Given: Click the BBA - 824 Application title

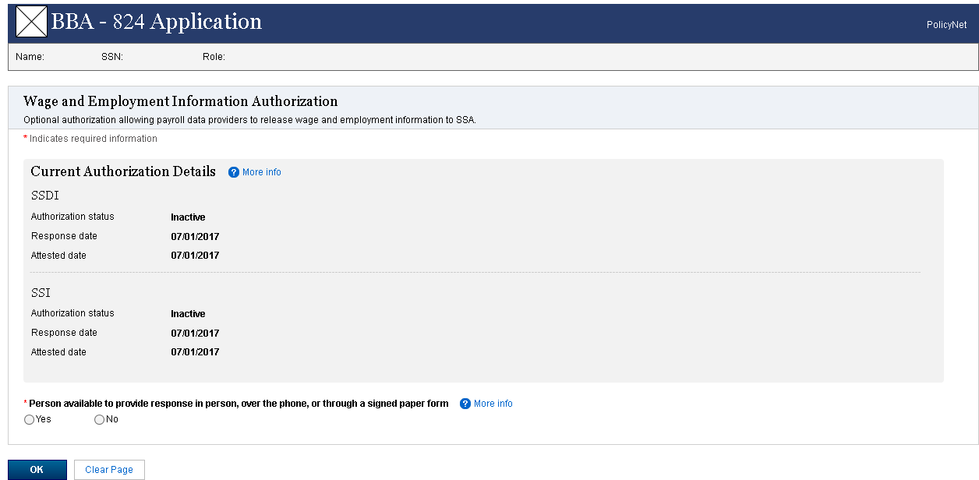Looking at the screenshot, I should (157, 22).
